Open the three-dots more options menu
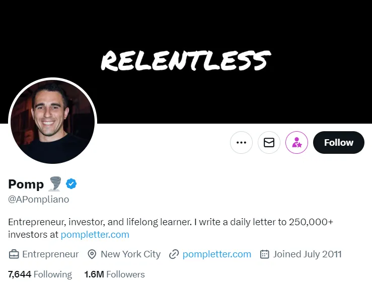The width and height of the screenshot is (372, 287). (241, 143)
